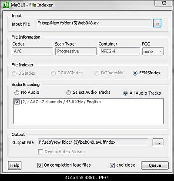174x181 pixels.
Task: Pick the DGIndexNV indexer option
Action: click(x=97, y=73)
